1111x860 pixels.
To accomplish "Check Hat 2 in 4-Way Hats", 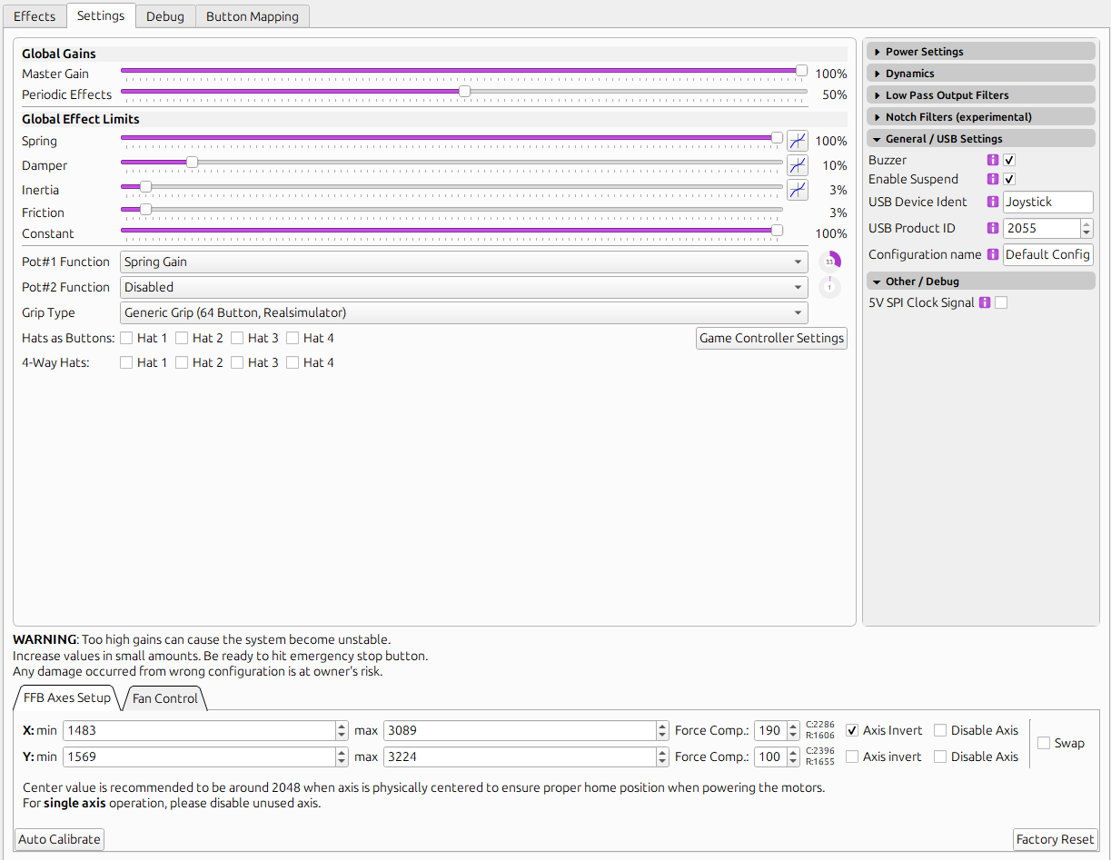I will tap(182, 362).
